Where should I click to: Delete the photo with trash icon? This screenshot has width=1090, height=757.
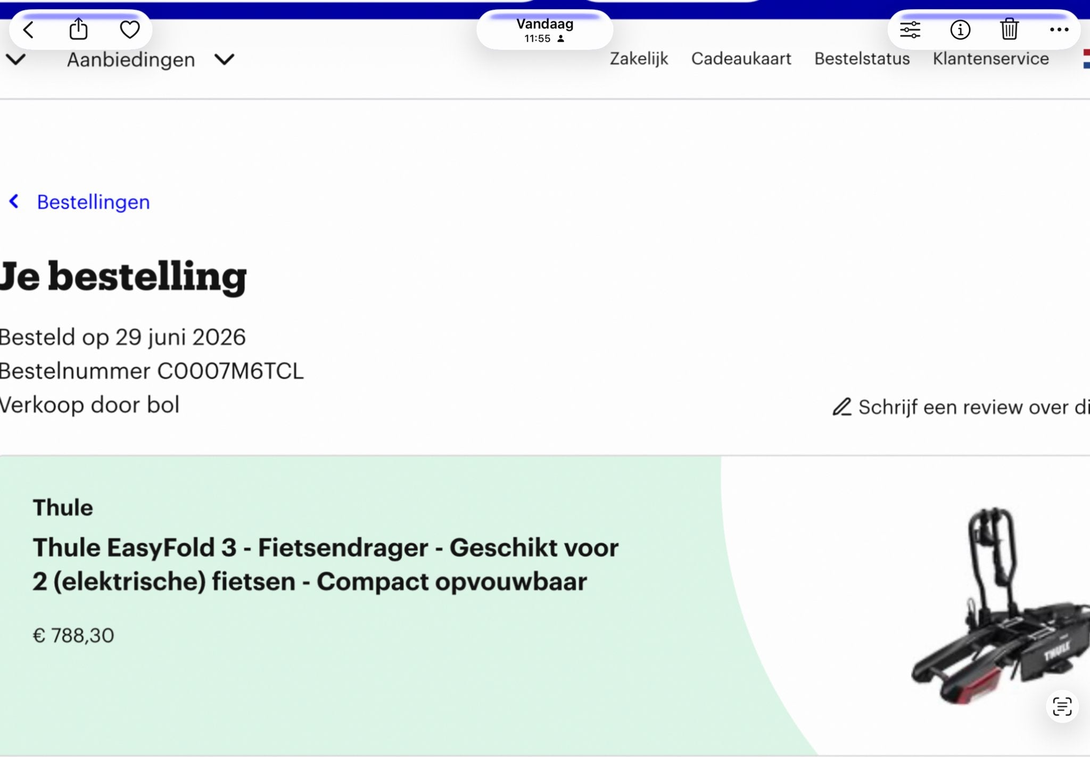(1009, 29)
